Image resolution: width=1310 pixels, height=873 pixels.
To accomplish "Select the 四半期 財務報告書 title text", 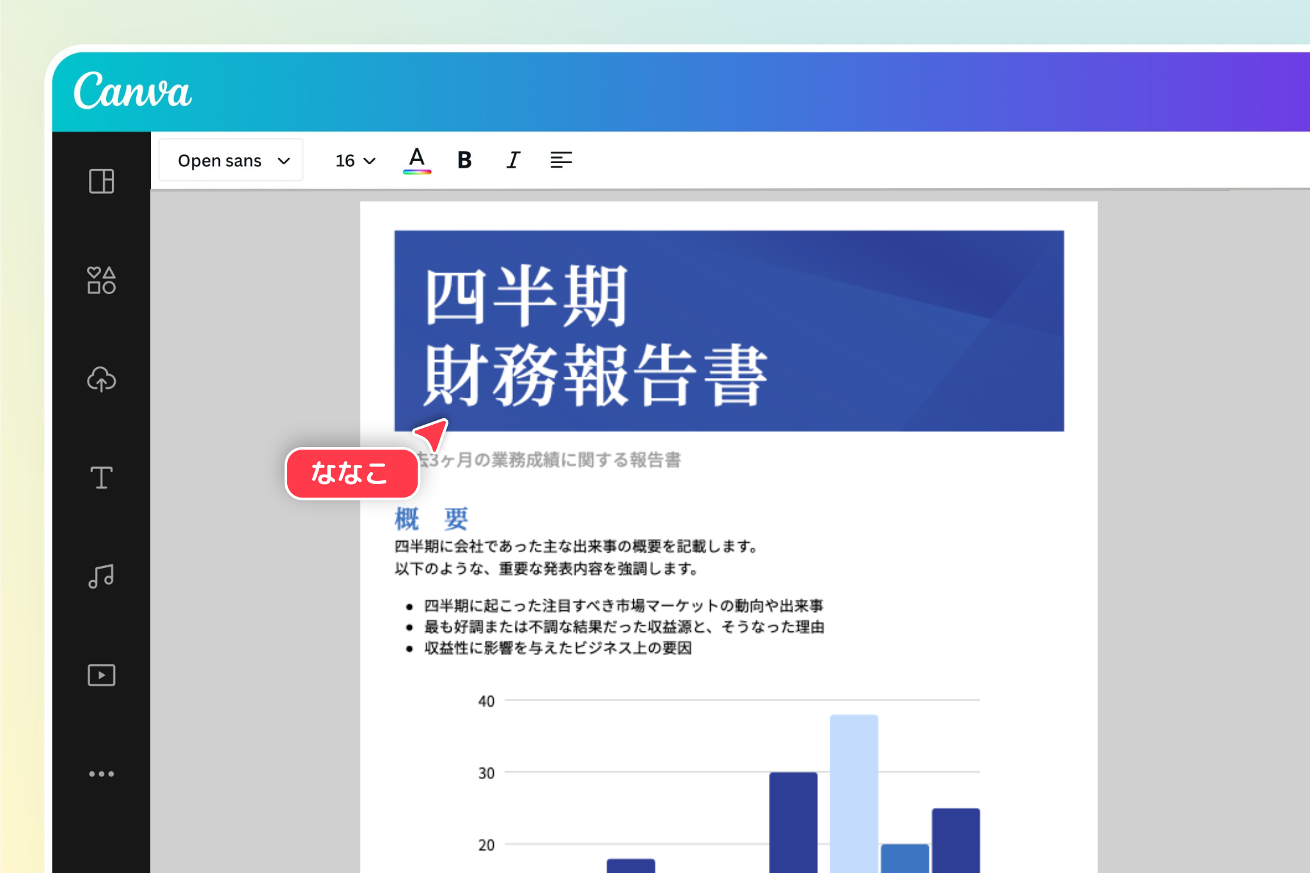I will pyautogui.click(x=595, y=336).
